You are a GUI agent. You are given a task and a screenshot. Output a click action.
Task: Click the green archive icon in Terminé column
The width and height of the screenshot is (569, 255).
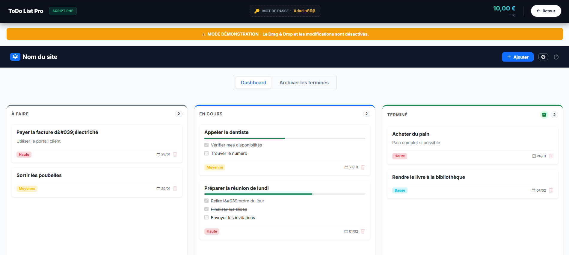point(544,115)
